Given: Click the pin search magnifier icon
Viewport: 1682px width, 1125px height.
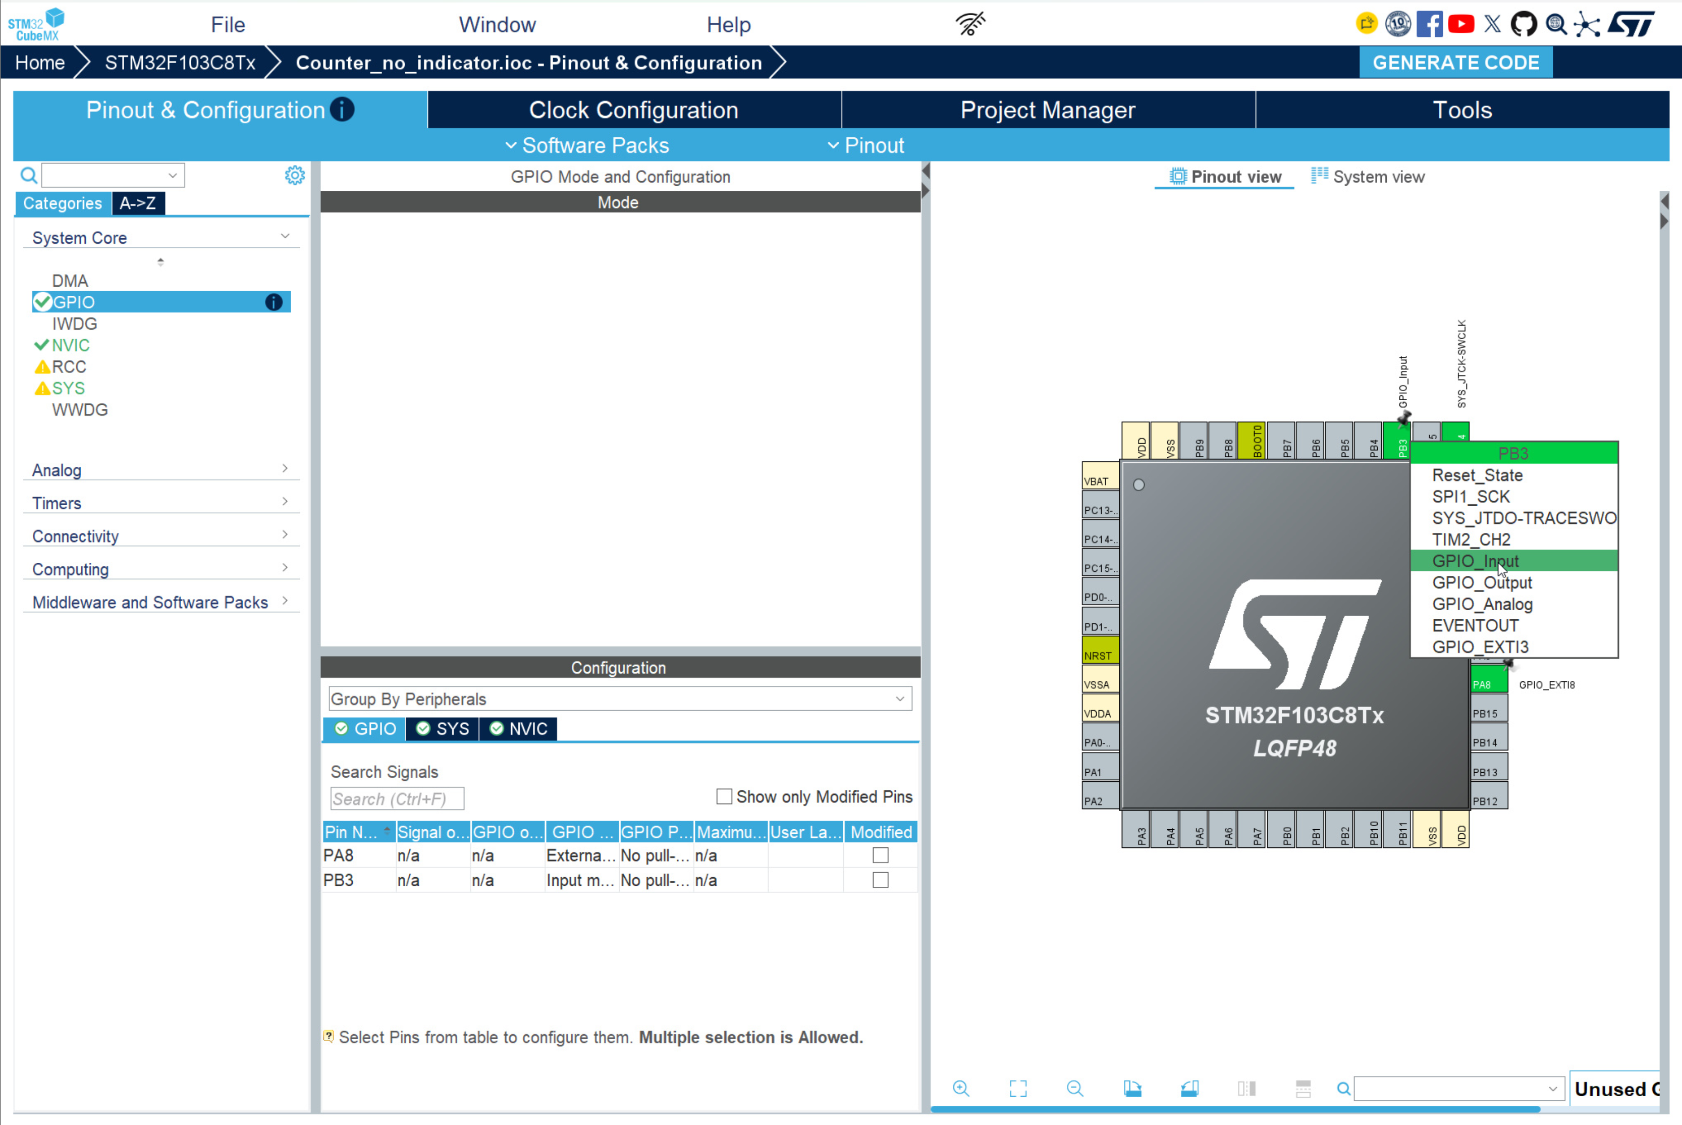Looking at the screenshot, I should 1343,1089.
